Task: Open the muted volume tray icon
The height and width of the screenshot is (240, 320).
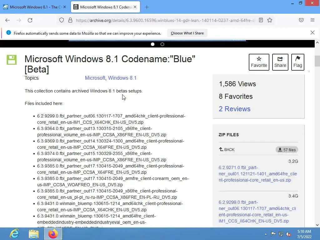Action: (x=288, y=234)
